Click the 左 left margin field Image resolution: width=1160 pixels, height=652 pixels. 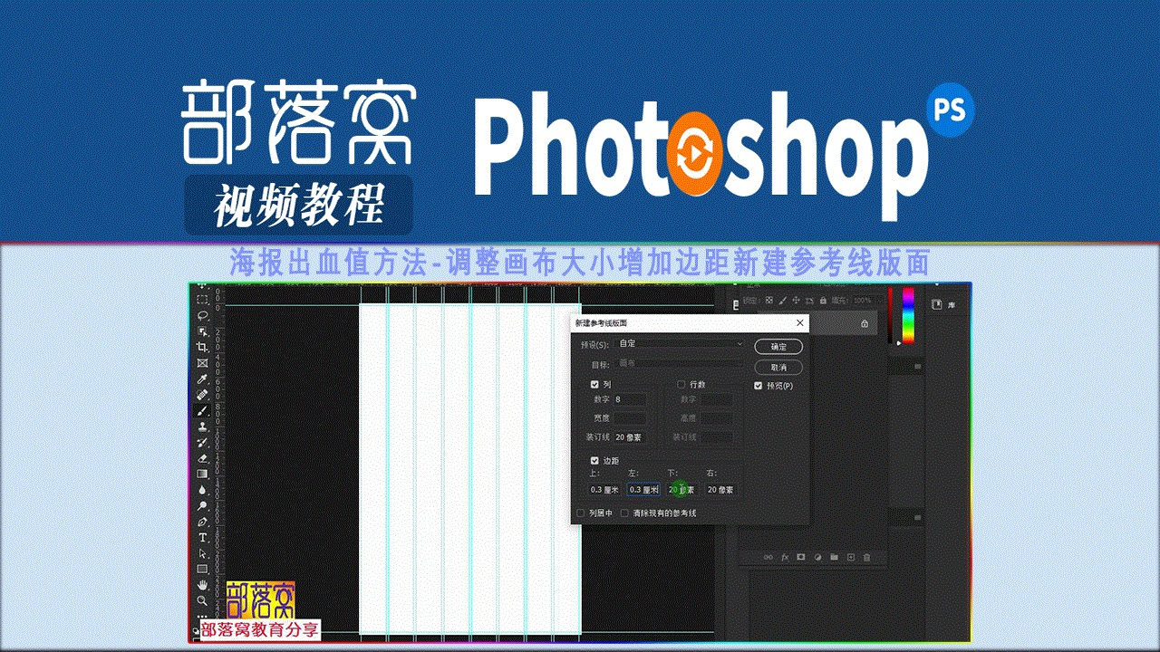[x=643, y=490]
